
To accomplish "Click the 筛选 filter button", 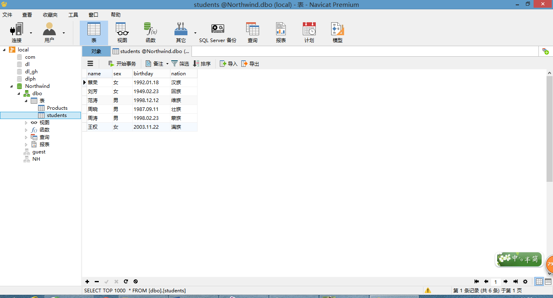I will [x=180, y=64].
